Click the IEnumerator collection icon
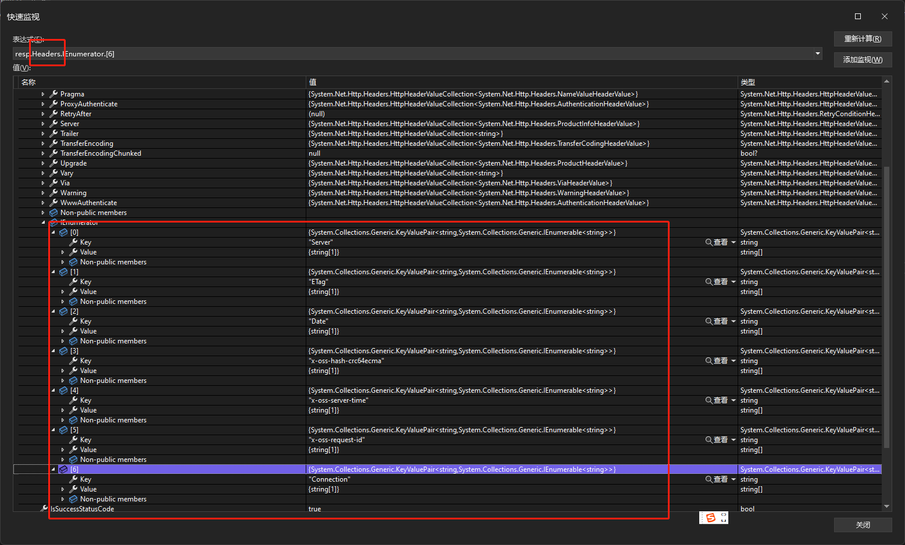 pyautogui.click(x=52, y=222)
